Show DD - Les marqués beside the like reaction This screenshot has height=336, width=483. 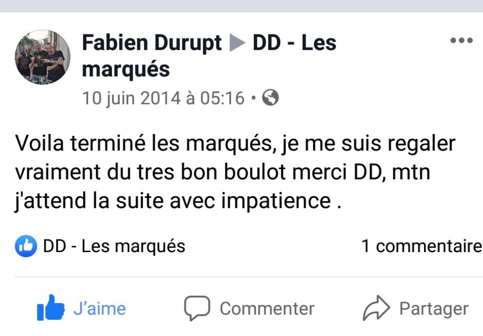point(114,246)
